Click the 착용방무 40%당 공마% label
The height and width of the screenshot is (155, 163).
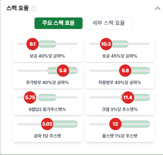point(120,82)
